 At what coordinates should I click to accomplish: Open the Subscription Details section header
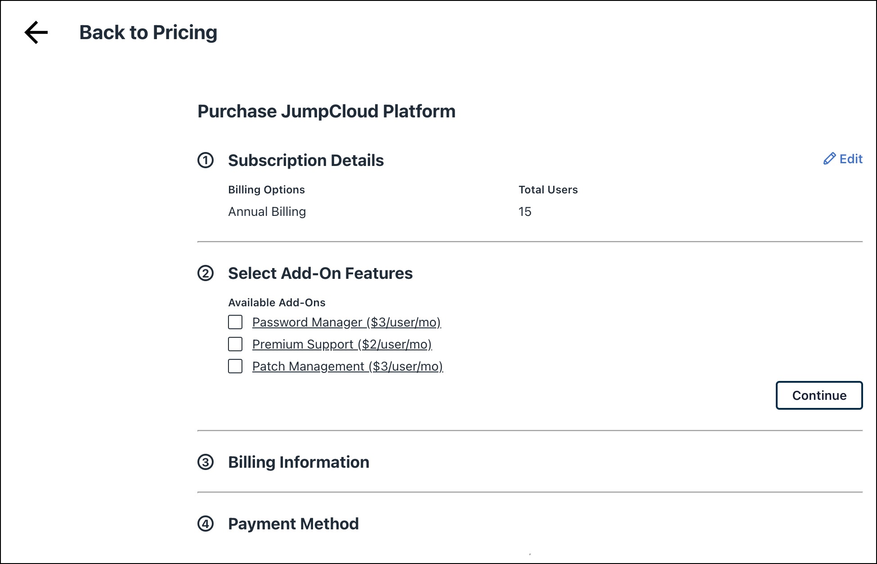coord(306,161)
